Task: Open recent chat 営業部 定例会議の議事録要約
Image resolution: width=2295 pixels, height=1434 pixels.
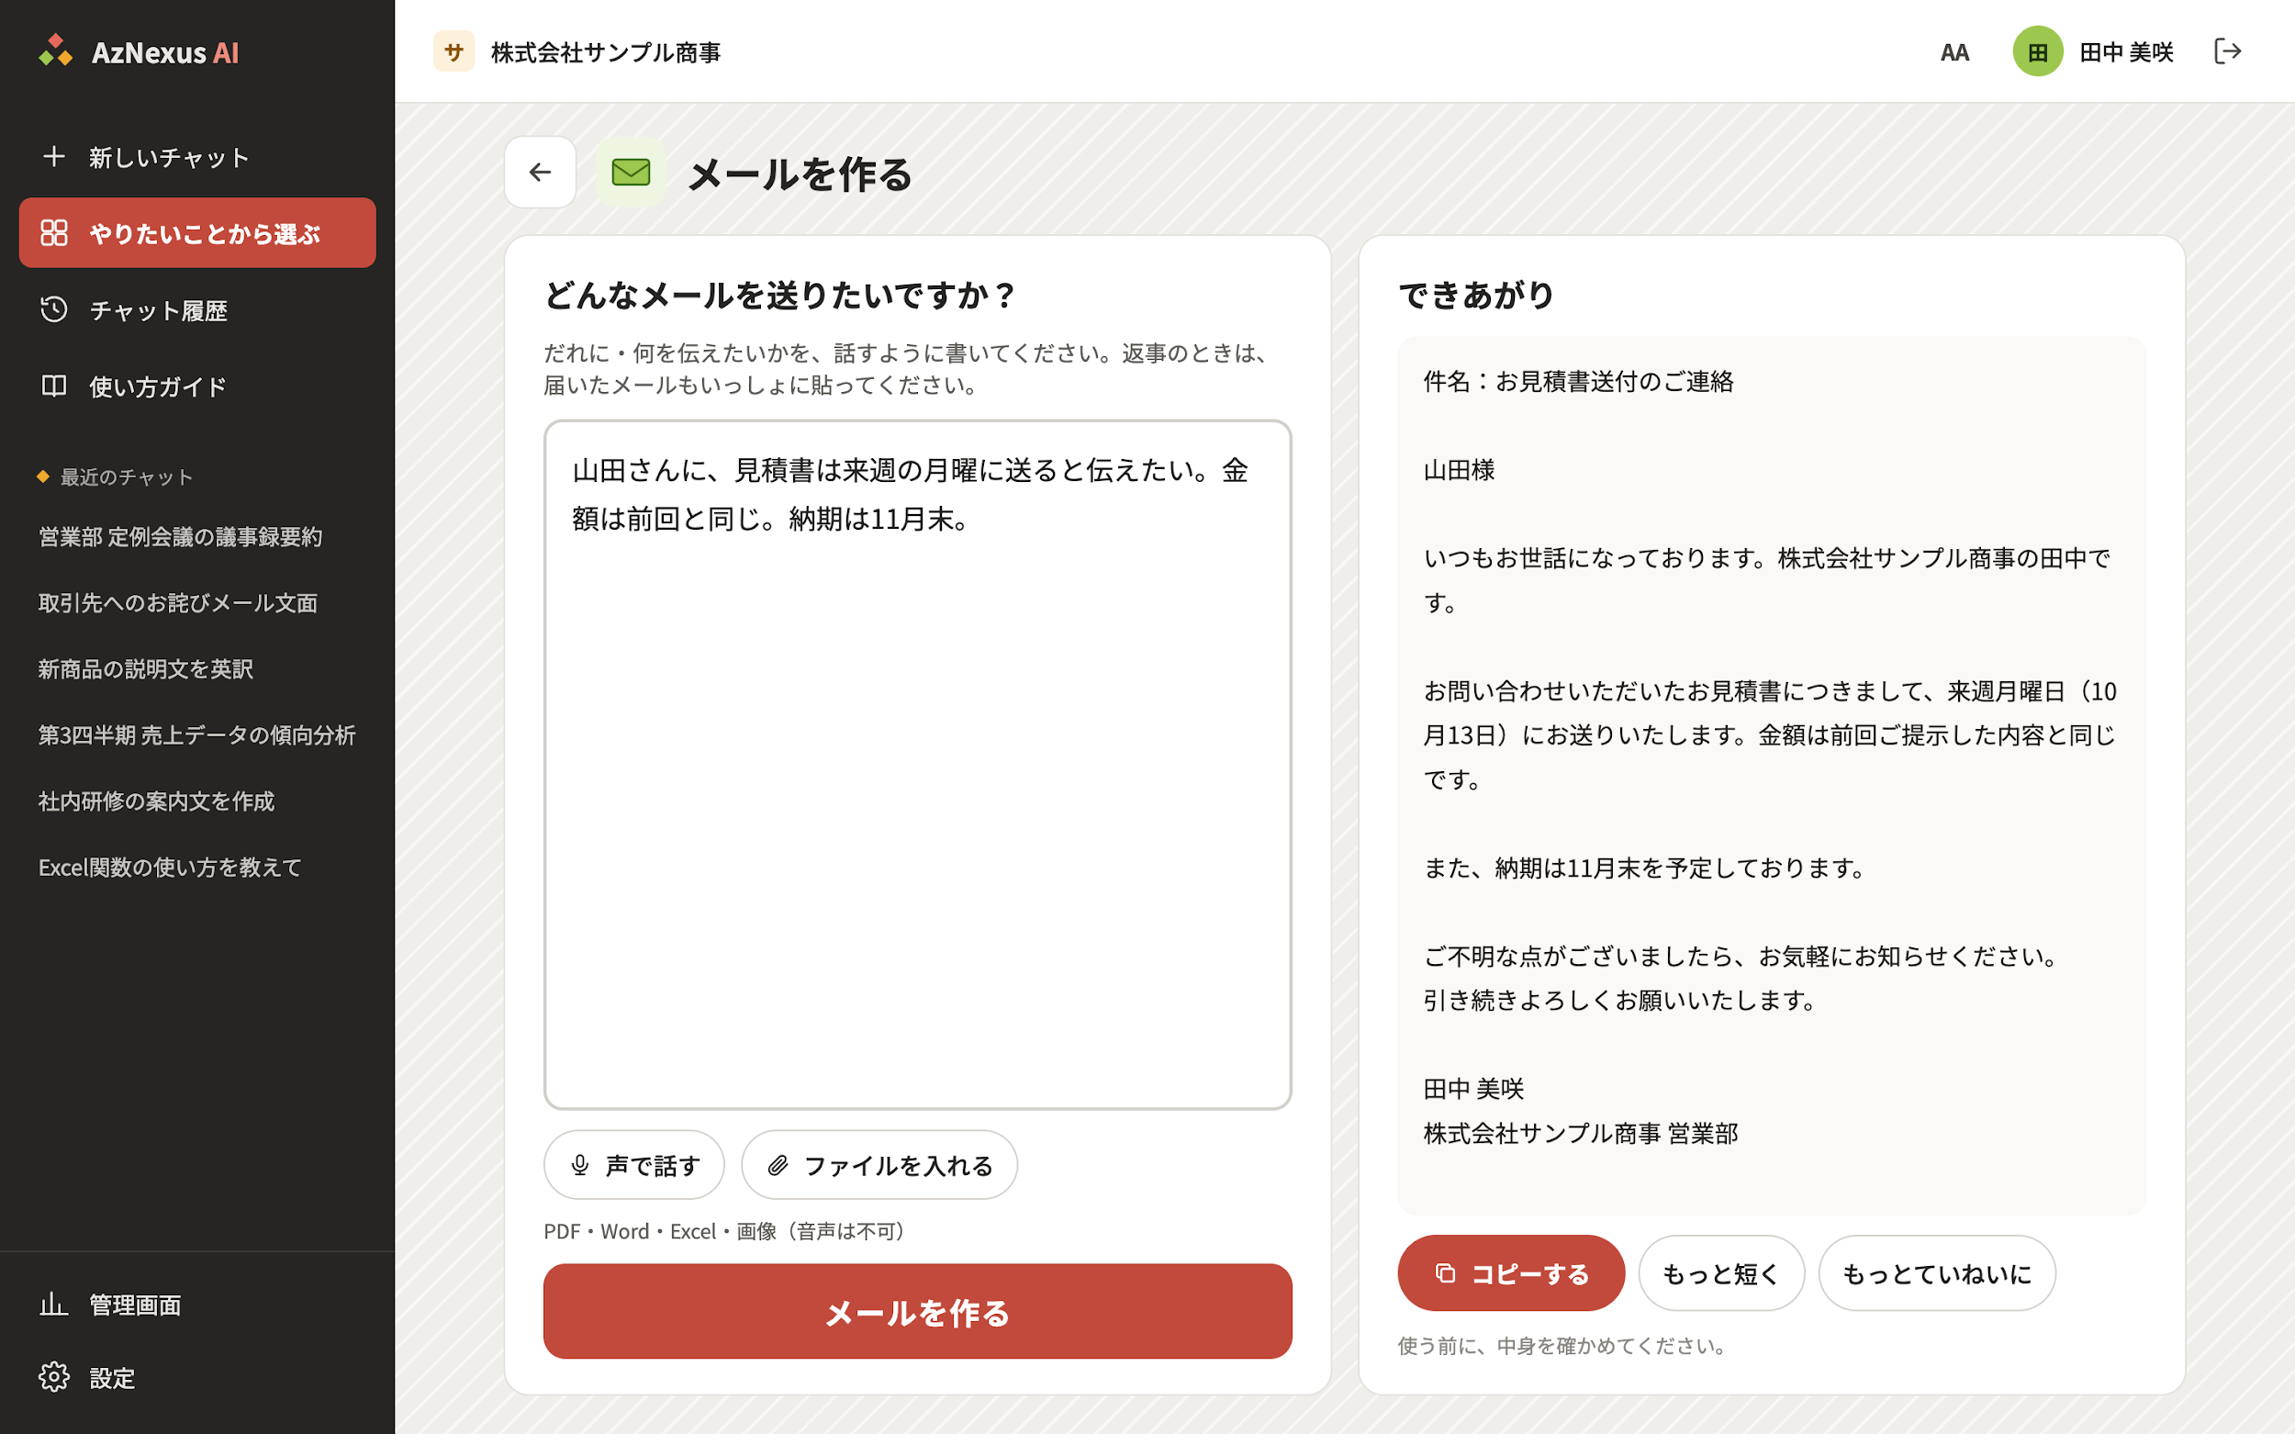Action: coord(180,537)
